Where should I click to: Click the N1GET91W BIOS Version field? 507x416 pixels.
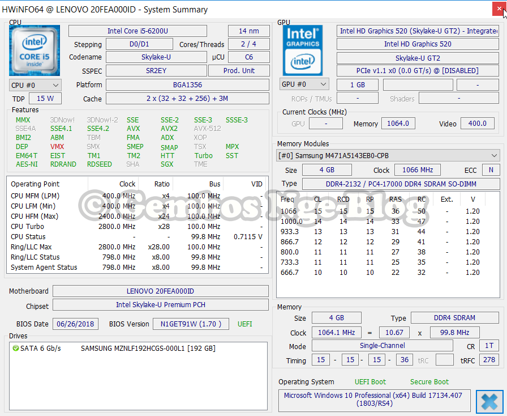[191, 324]
